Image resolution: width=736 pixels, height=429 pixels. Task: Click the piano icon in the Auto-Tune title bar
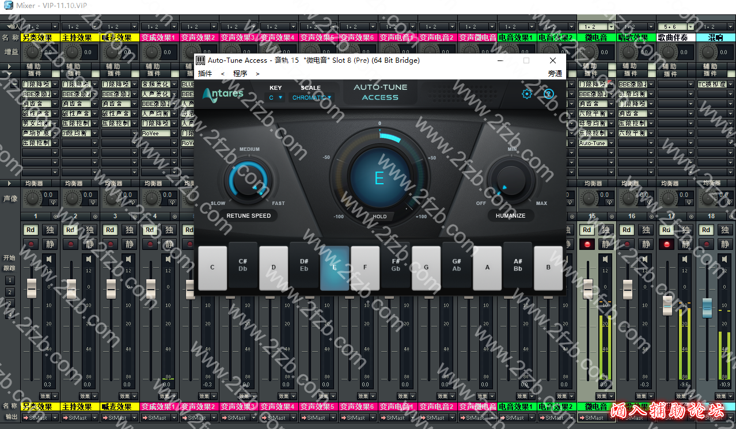click(200, 60)
